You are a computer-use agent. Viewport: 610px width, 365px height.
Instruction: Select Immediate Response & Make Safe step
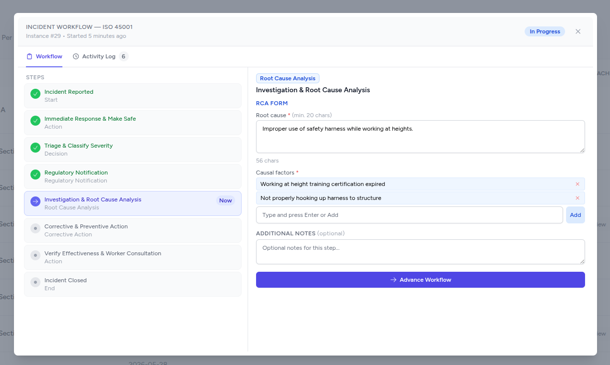coord(133,123)
